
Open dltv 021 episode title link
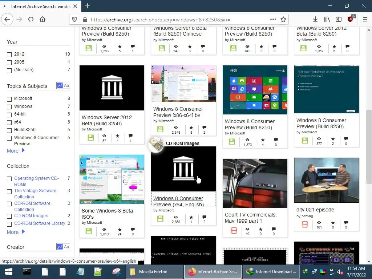[315, 210]
